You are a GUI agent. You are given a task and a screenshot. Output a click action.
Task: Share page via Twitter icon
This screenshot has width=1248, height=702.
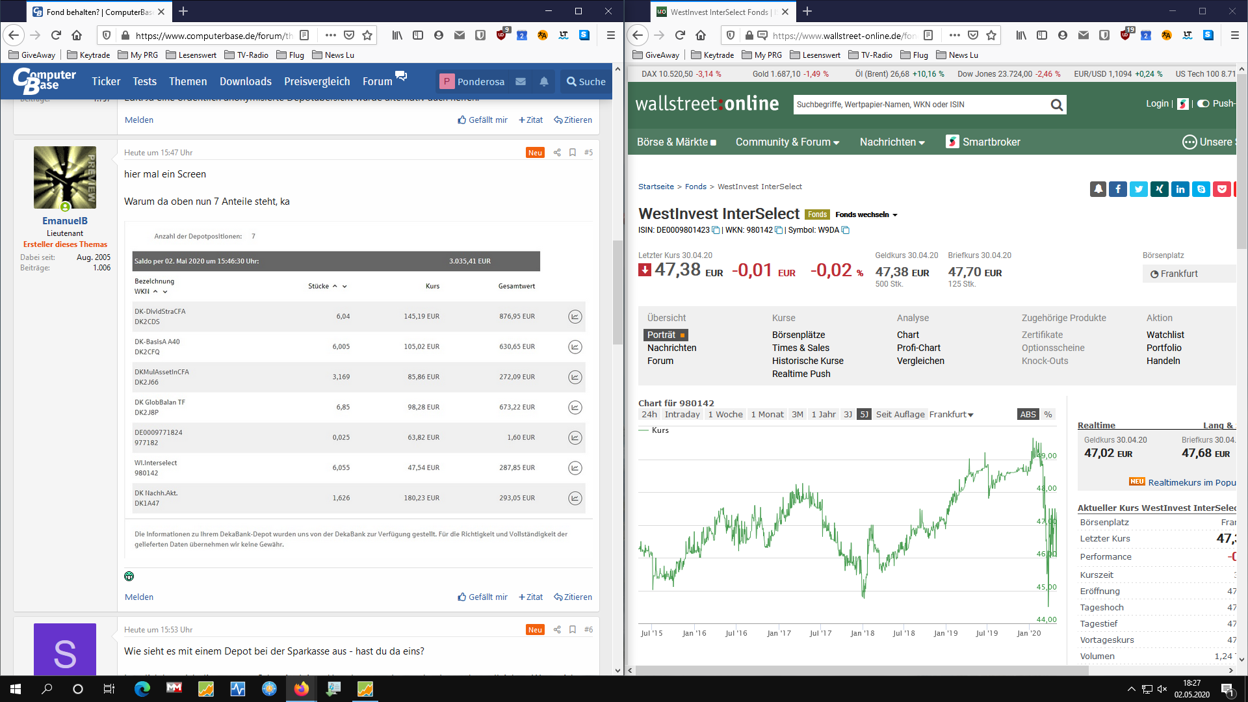click(1139, 189)
